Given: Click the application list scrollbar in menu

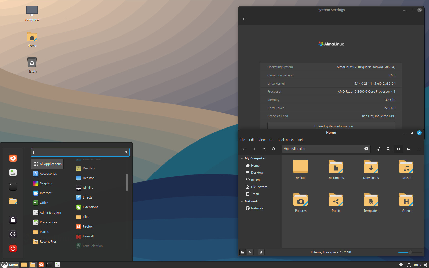Looking at the screenshot, I should (127, 182).
